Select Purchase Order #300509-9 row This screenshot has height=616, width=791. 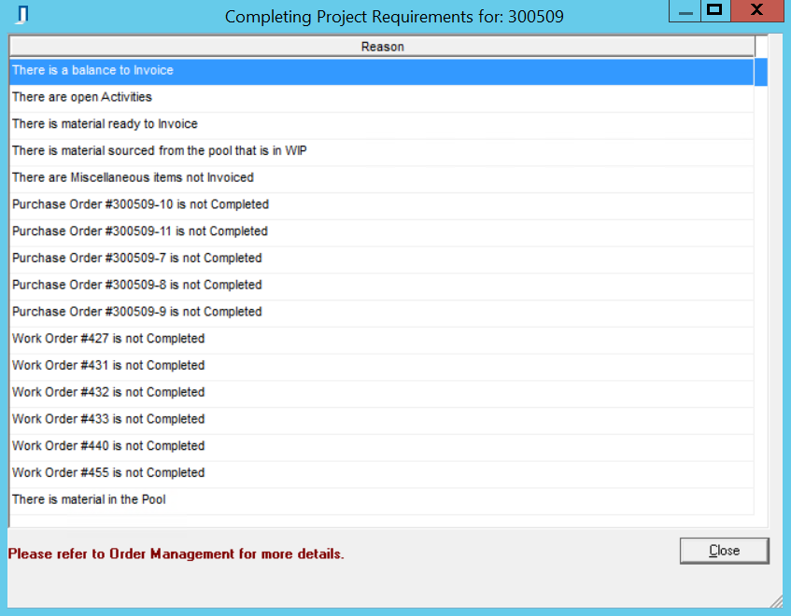coord(382,312)
